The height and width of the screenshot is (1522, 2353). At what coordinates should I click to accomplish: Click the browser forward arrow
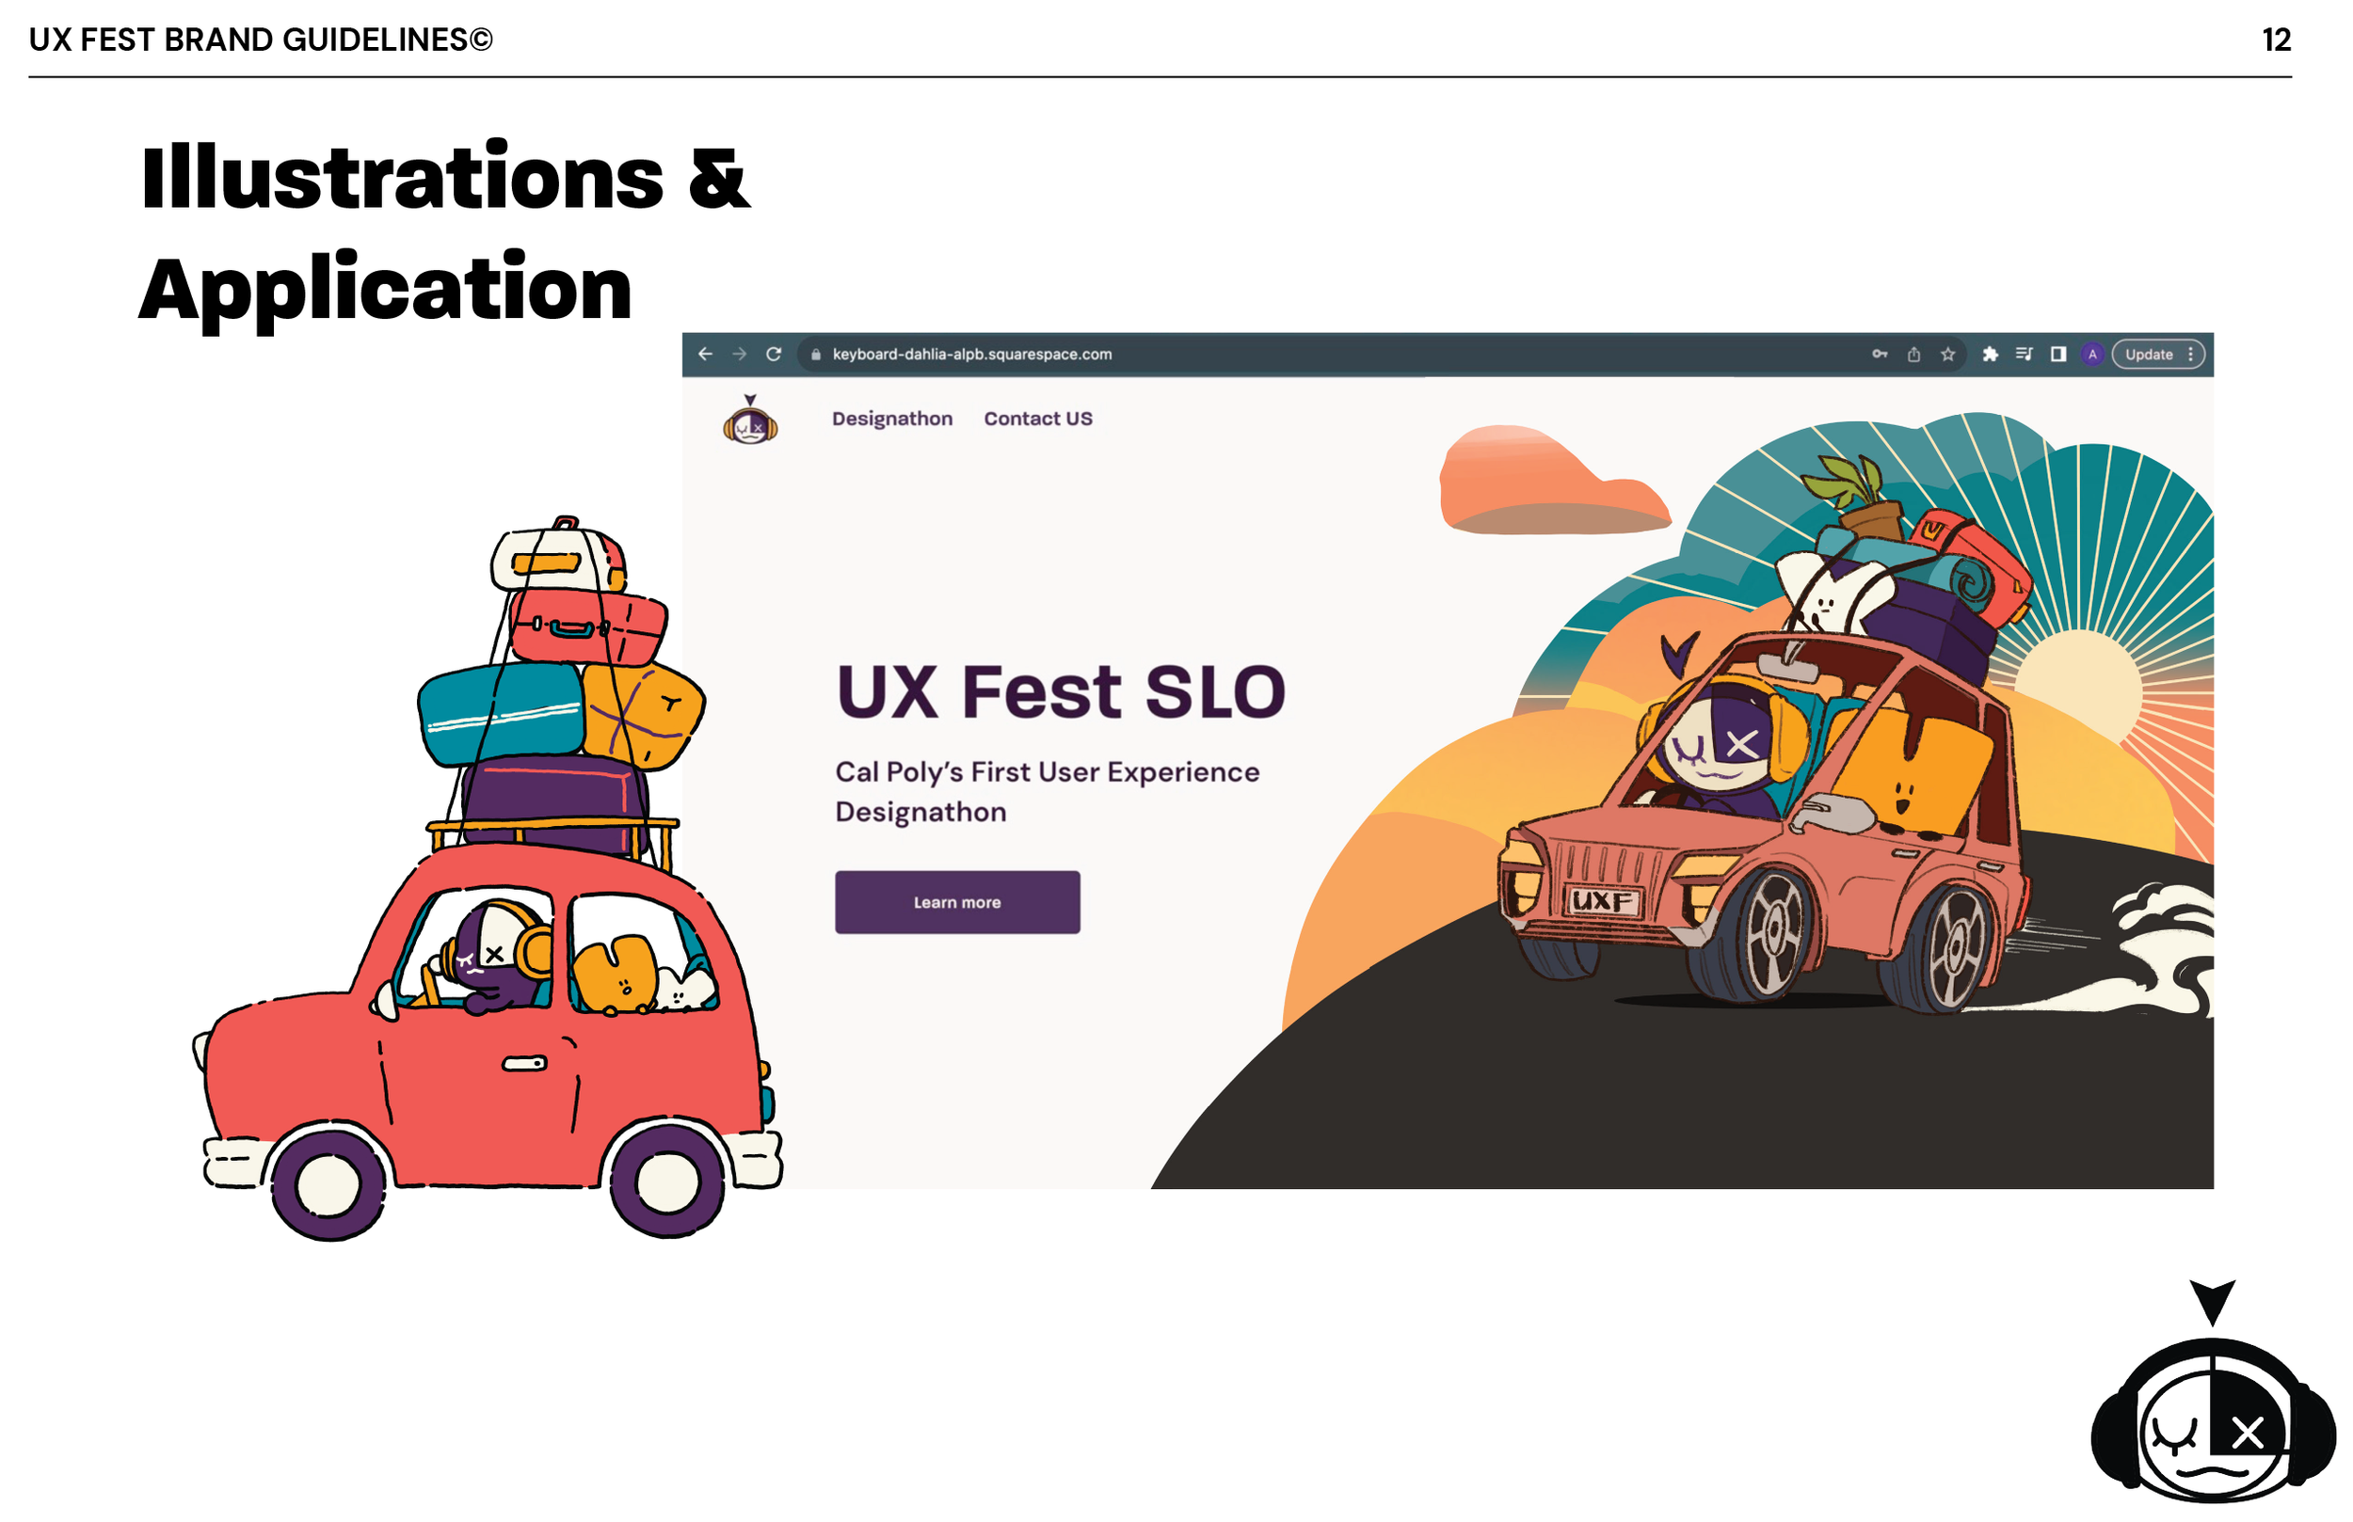point(740,354)
